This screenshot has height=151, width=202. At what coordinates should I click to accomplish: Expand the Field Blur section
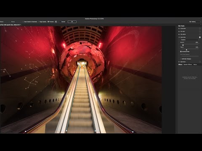coord(179,29)
